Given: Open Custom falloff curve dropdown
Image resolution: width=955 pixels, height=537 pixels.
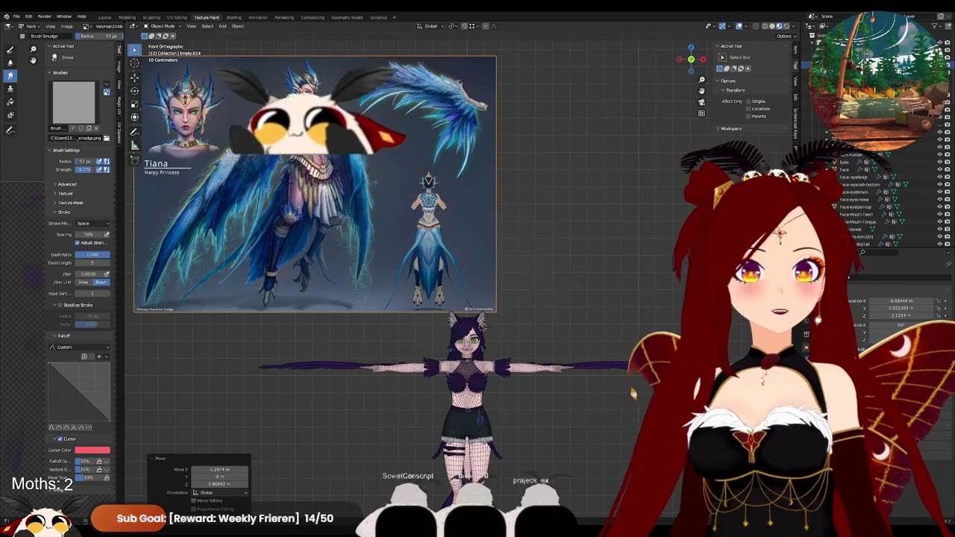Looking at the screenshot, I should 79,347.
